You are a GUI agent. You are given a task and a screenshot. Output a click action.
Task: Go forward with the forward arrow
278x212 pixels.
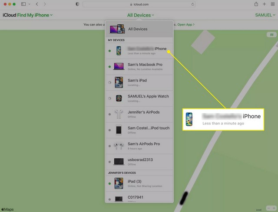(x=45, y=4)
